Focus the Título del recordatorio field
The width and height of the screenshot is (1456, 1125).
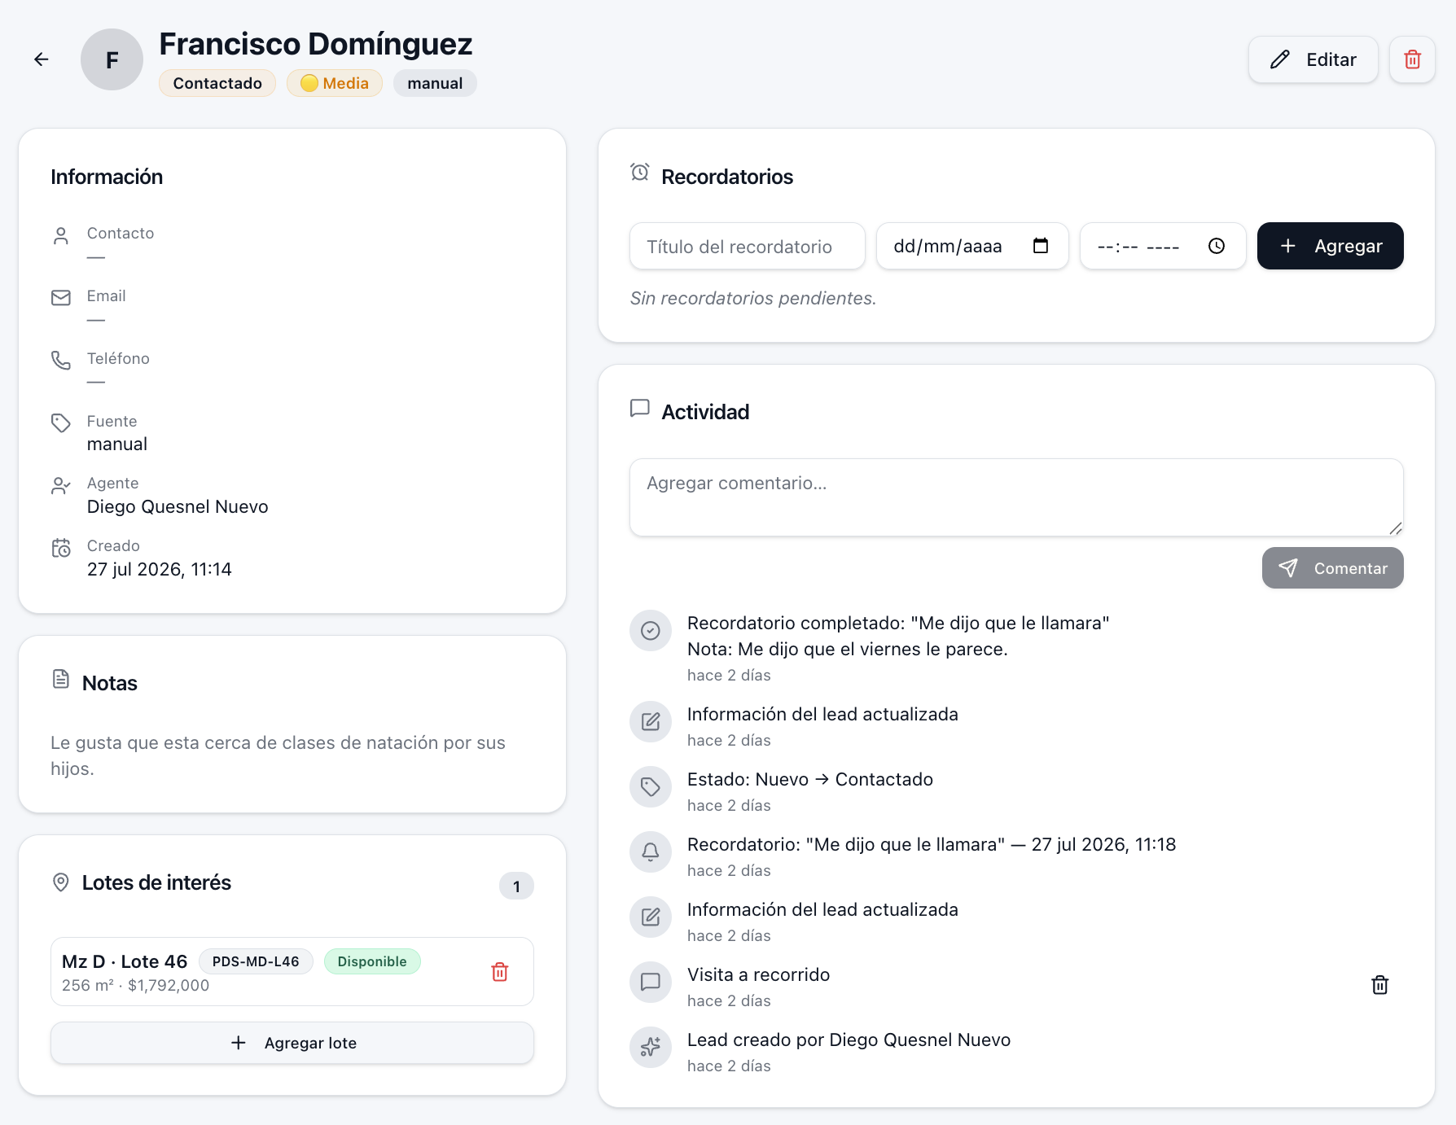748,246
